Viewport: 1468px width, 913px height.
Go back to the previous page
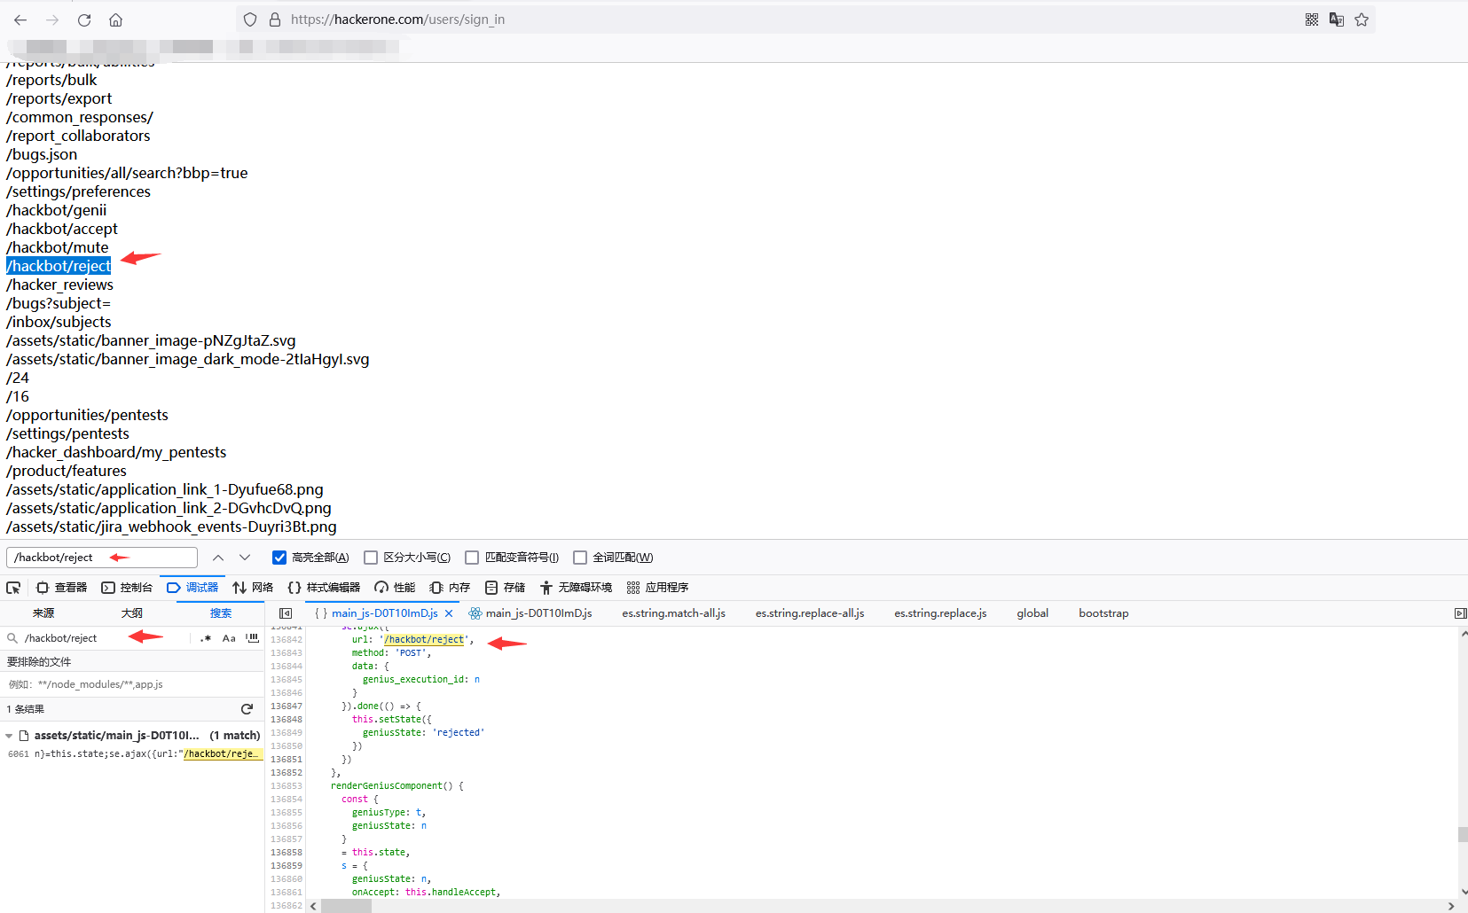[20, 20]
